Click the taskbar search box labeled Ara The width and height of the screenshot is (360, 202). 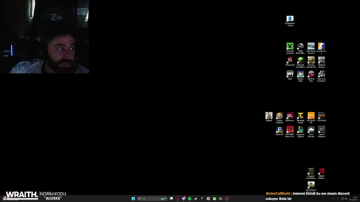tap(152, 199)
